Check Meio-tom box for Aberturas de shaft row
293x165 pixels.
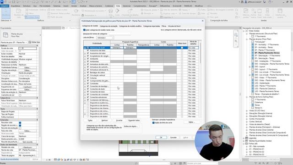182,48
